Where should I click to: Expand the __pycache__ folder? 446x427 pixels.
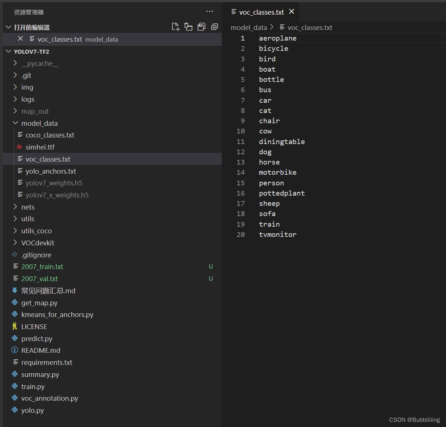point(15,63)
